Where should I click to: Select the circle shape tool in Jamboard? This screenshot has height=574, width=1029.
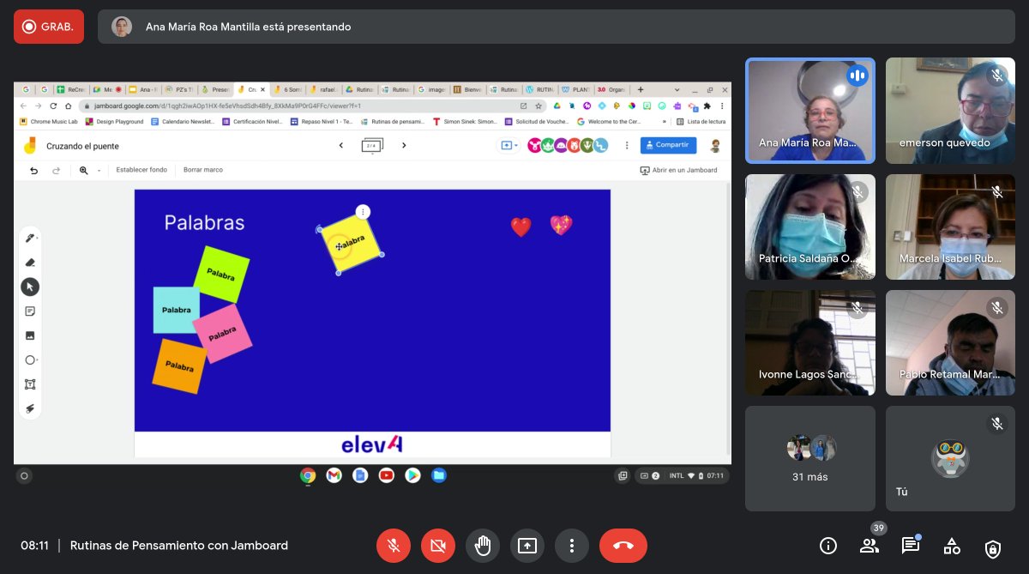pos(30,360)
